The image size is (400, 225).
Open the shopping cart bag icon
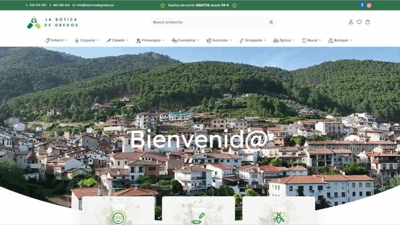coord(368,22)
